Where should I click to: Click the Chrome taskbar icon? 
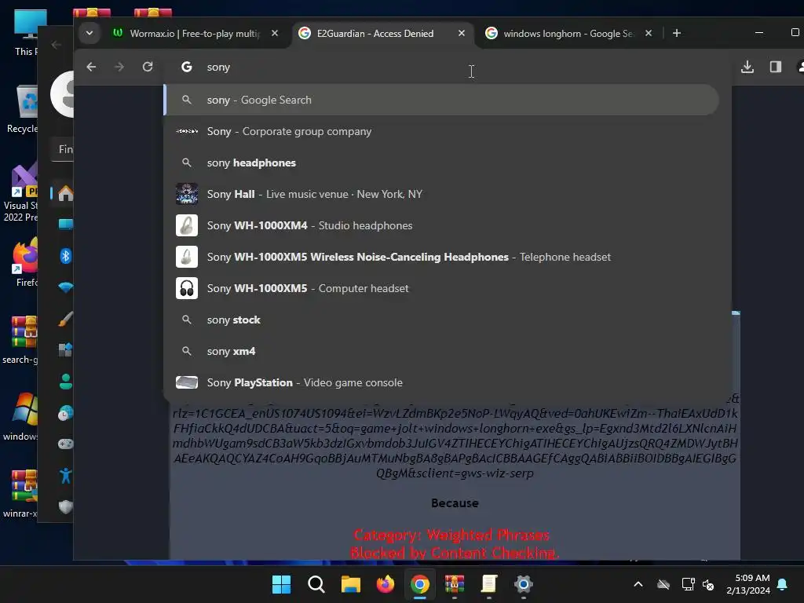click(x=419, y=584)
